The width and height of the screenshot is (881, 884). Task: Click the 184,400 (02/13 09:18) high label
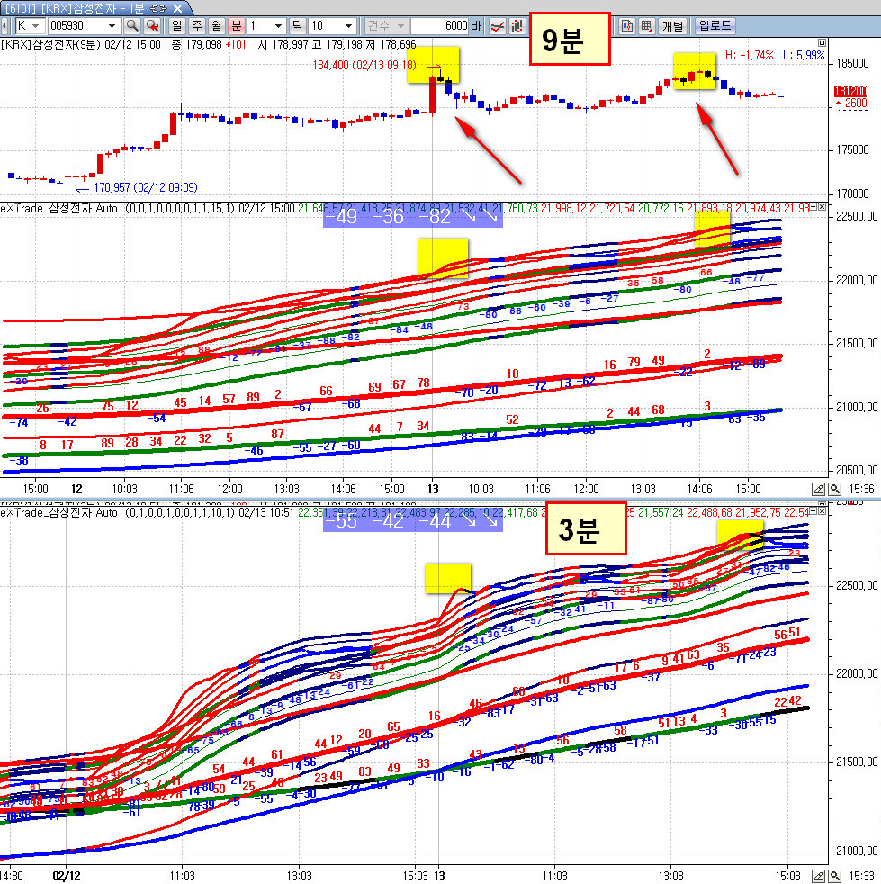point(364,66)
